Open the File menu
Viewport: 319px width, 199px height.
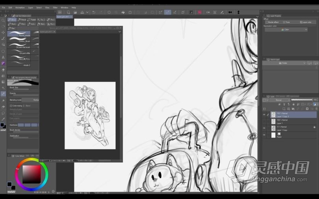[4, 7]
